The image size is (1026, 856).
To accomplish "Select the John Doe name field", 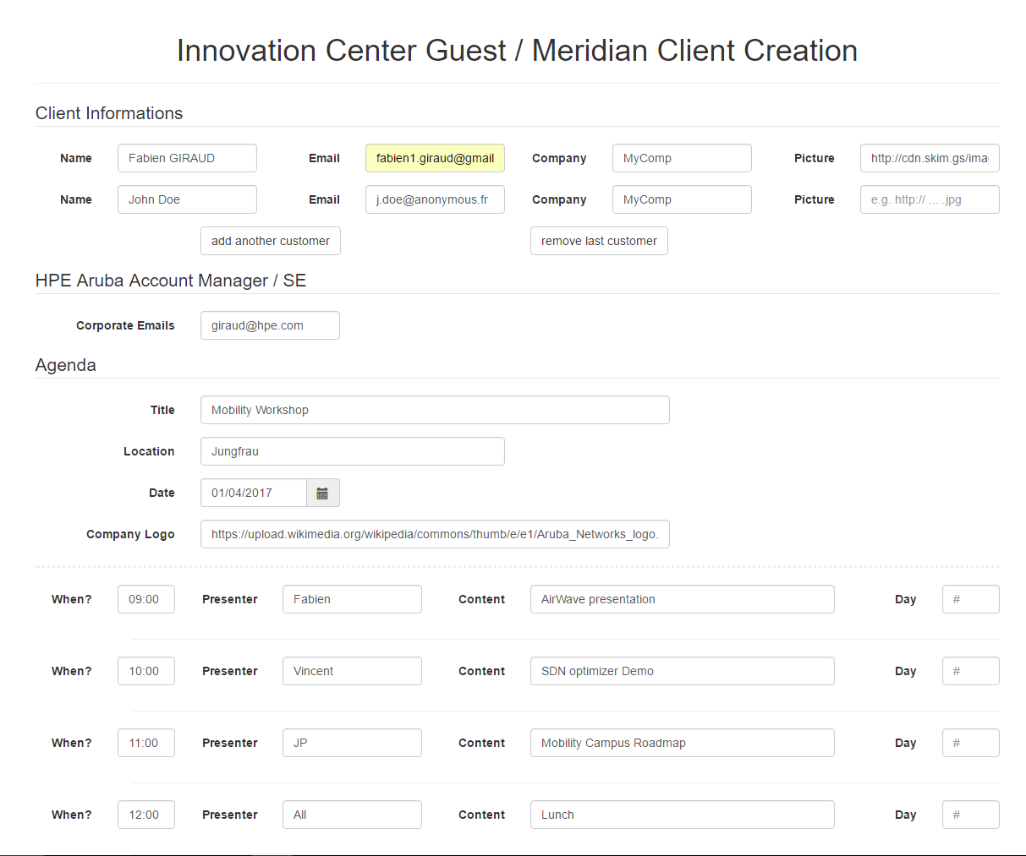I will [187, 199].
